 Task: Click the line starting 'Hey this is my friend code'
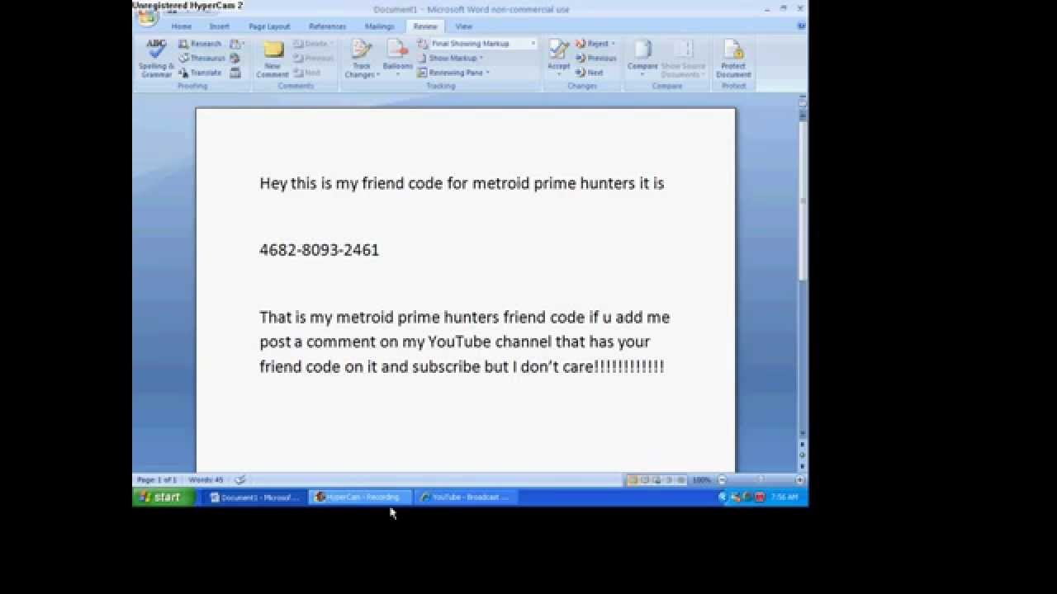(x=462, y=183)
